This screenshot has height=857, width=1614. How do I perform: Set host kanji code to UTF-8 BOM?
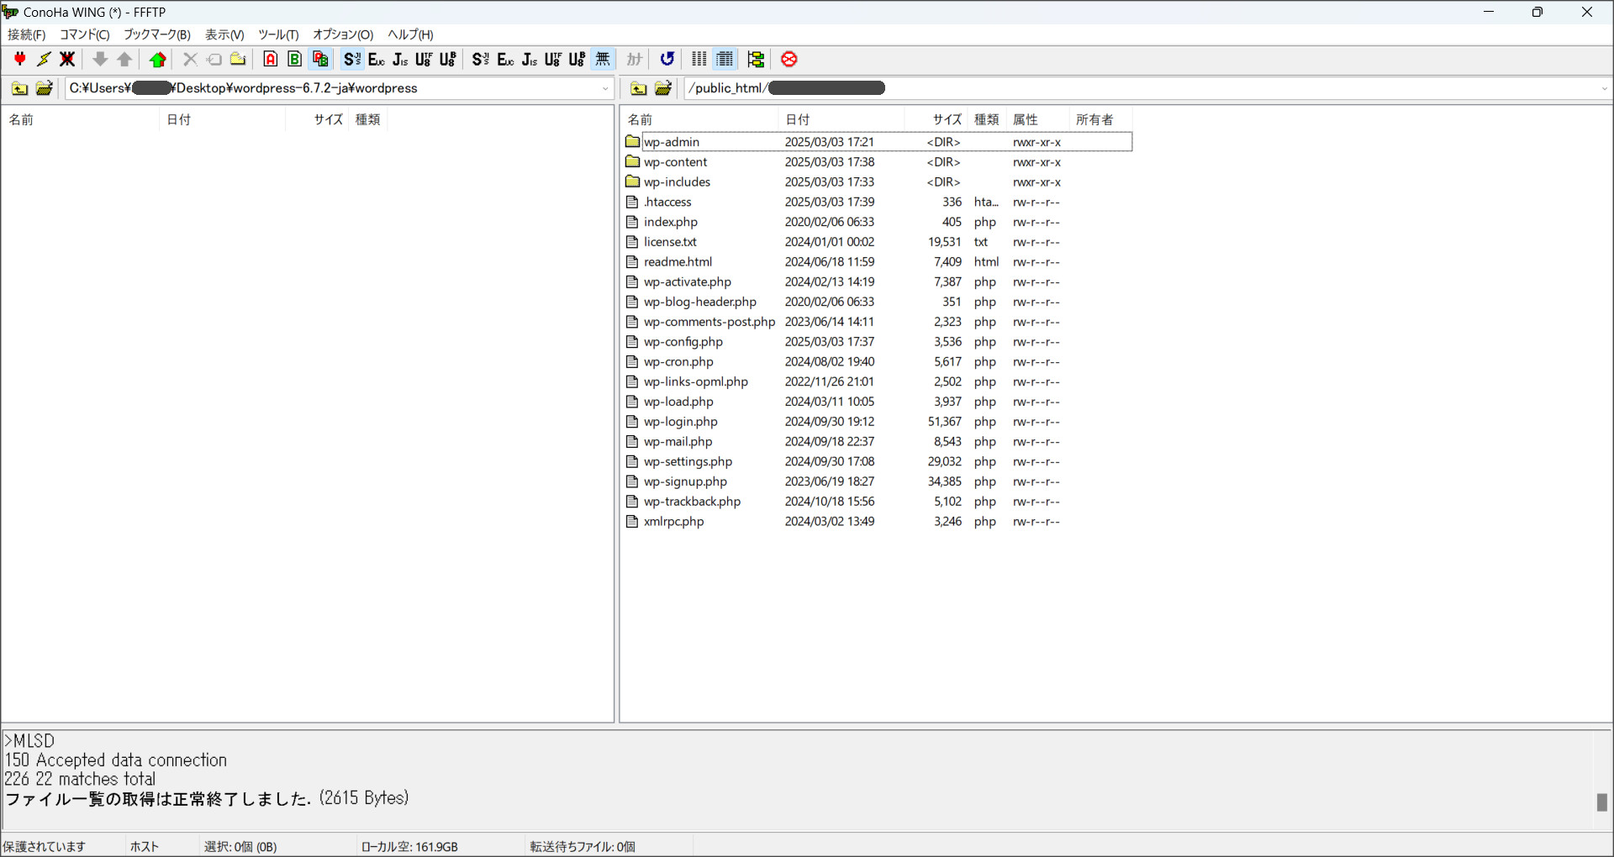point(448,59)
